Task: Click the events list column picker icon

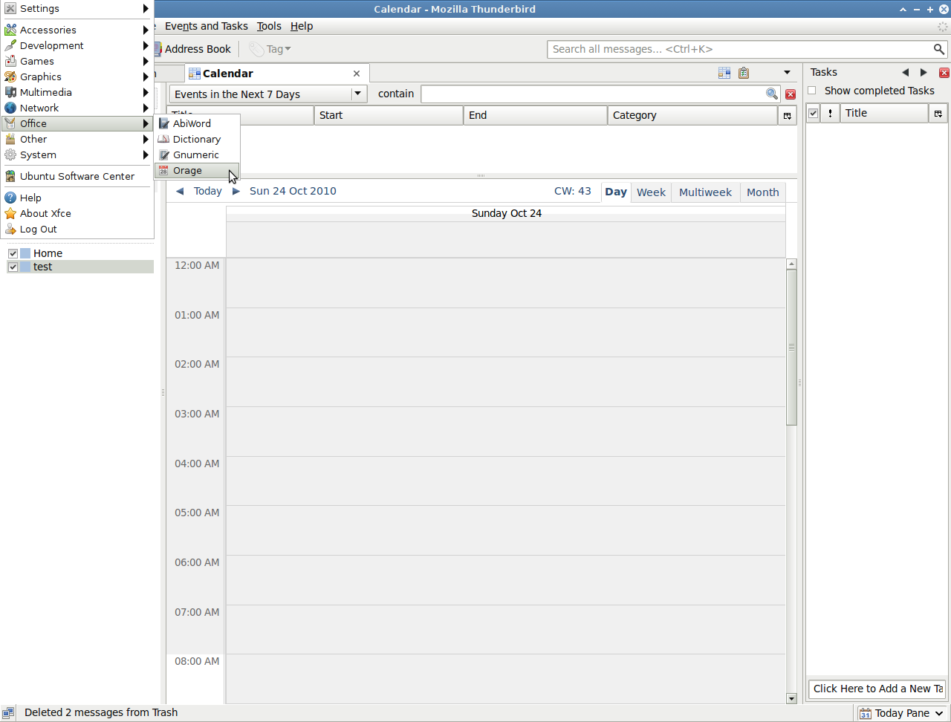Action: click(787, 116)
